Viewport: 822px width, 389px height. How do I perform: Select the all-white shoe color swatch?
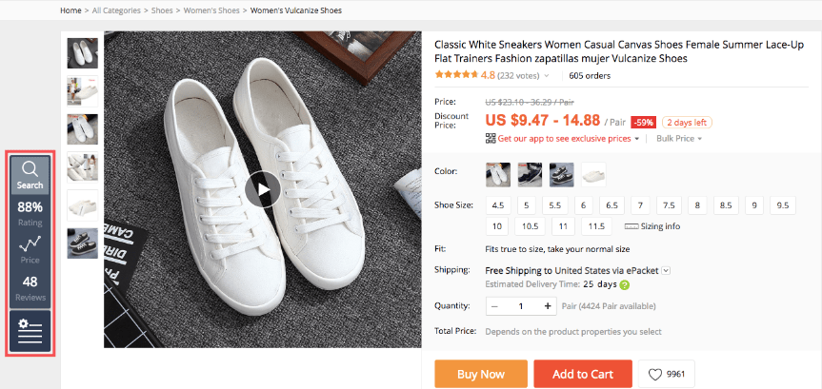[593, 175]
